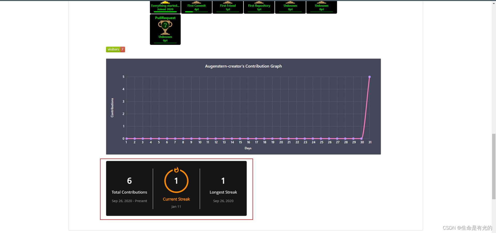Click the Total Contributions label
Image resolution: width=496 pixels, height=233 pixels.
click(129, 192)
